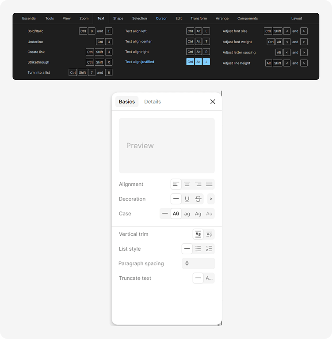Open the Edit shortcuts tab
332x339 pixels.
[x=179, y=19]
